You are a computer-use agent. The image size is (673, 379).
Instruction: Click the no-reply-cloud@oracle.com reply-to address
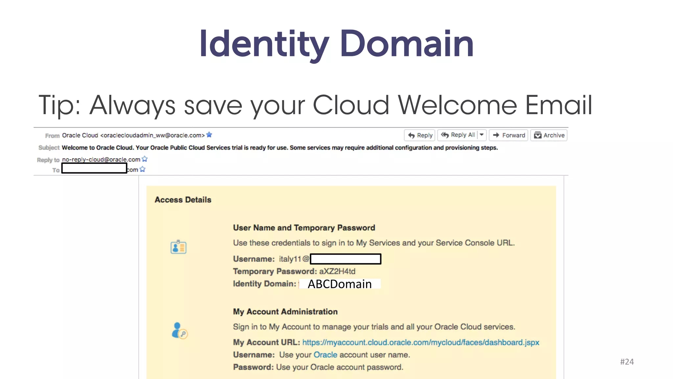click(x=101, y=160)
